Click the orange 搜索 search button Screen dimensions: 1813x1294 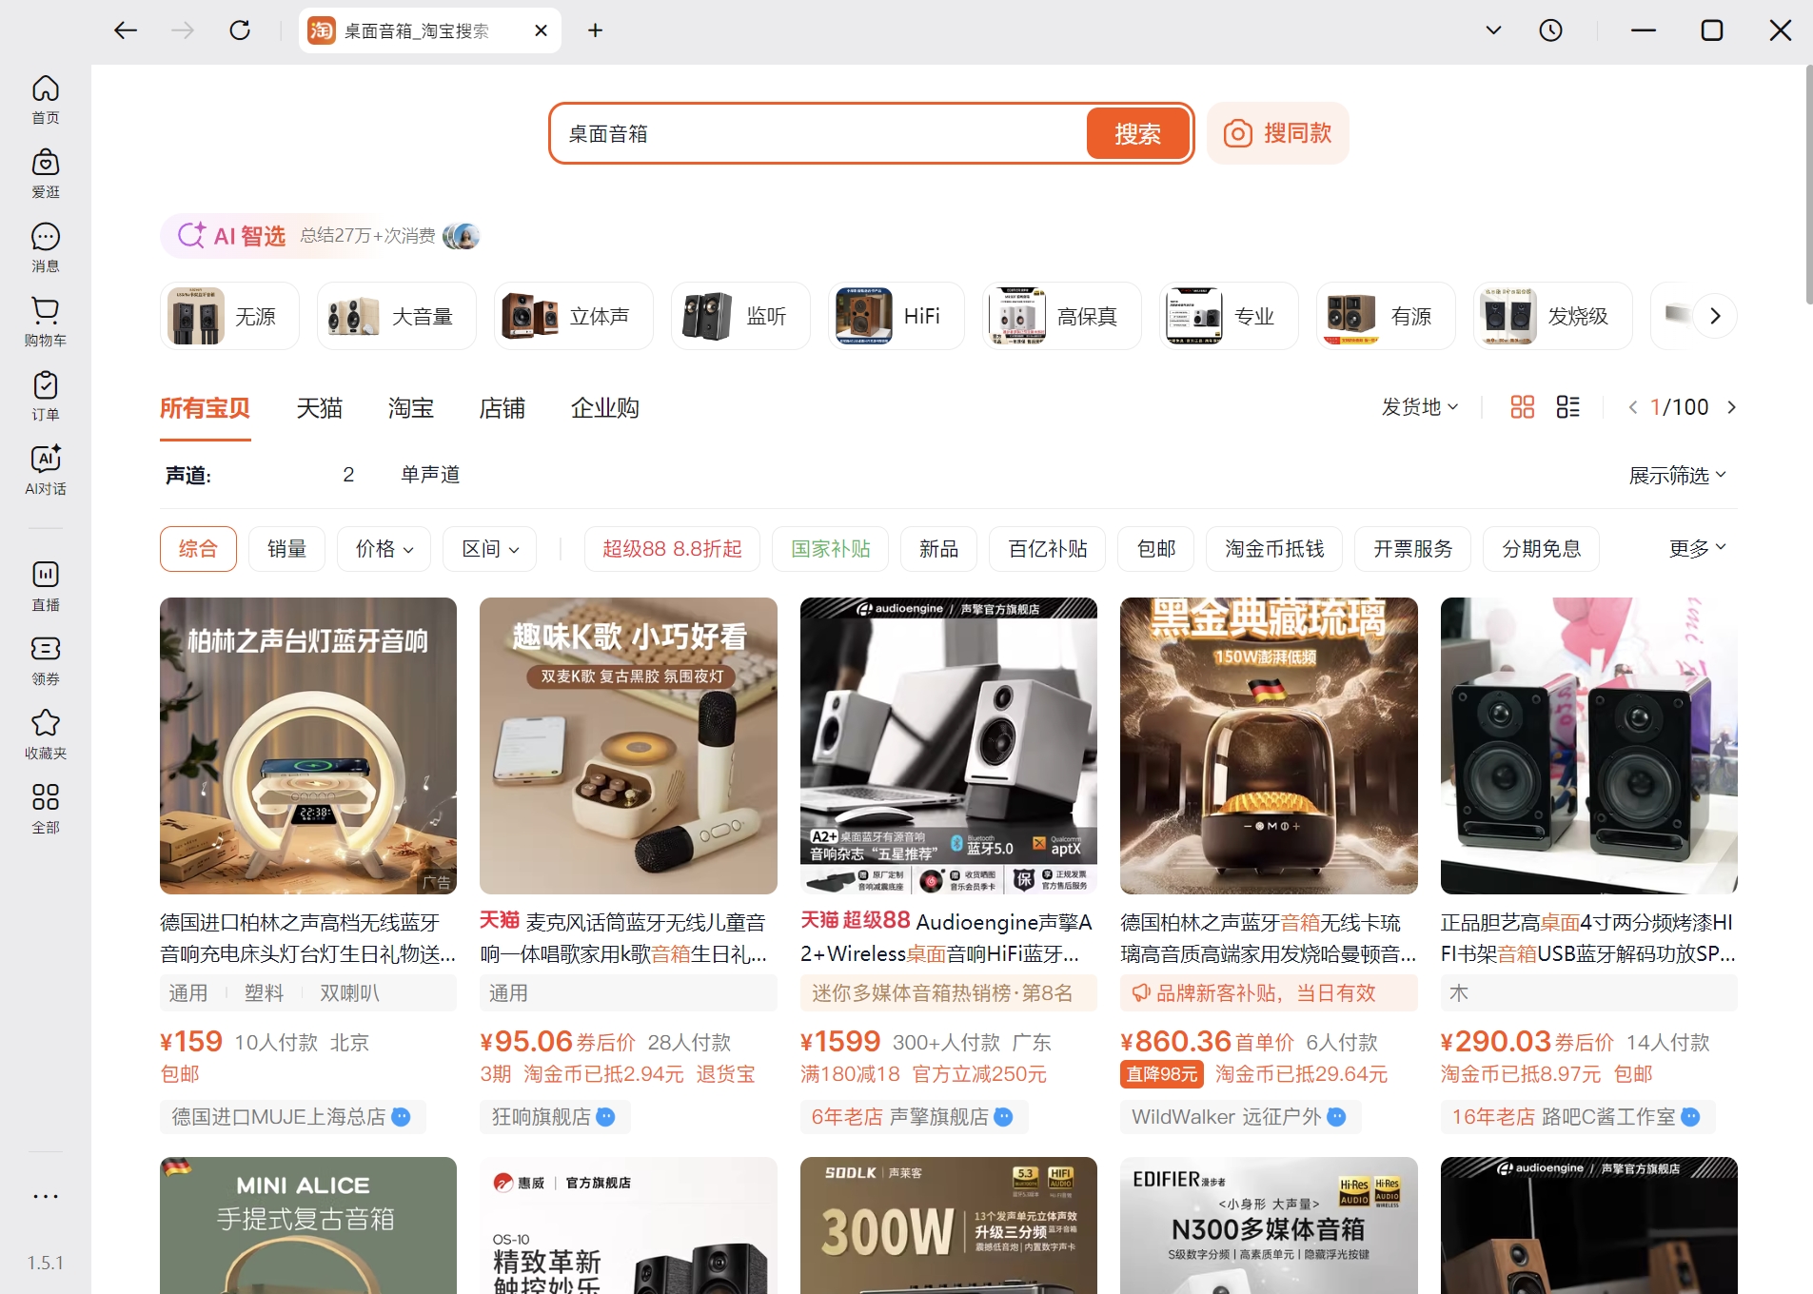[1138, 132]
